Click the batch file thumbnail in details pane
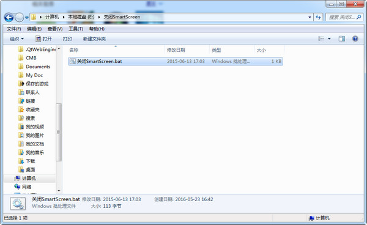 (x=18, y=204)
